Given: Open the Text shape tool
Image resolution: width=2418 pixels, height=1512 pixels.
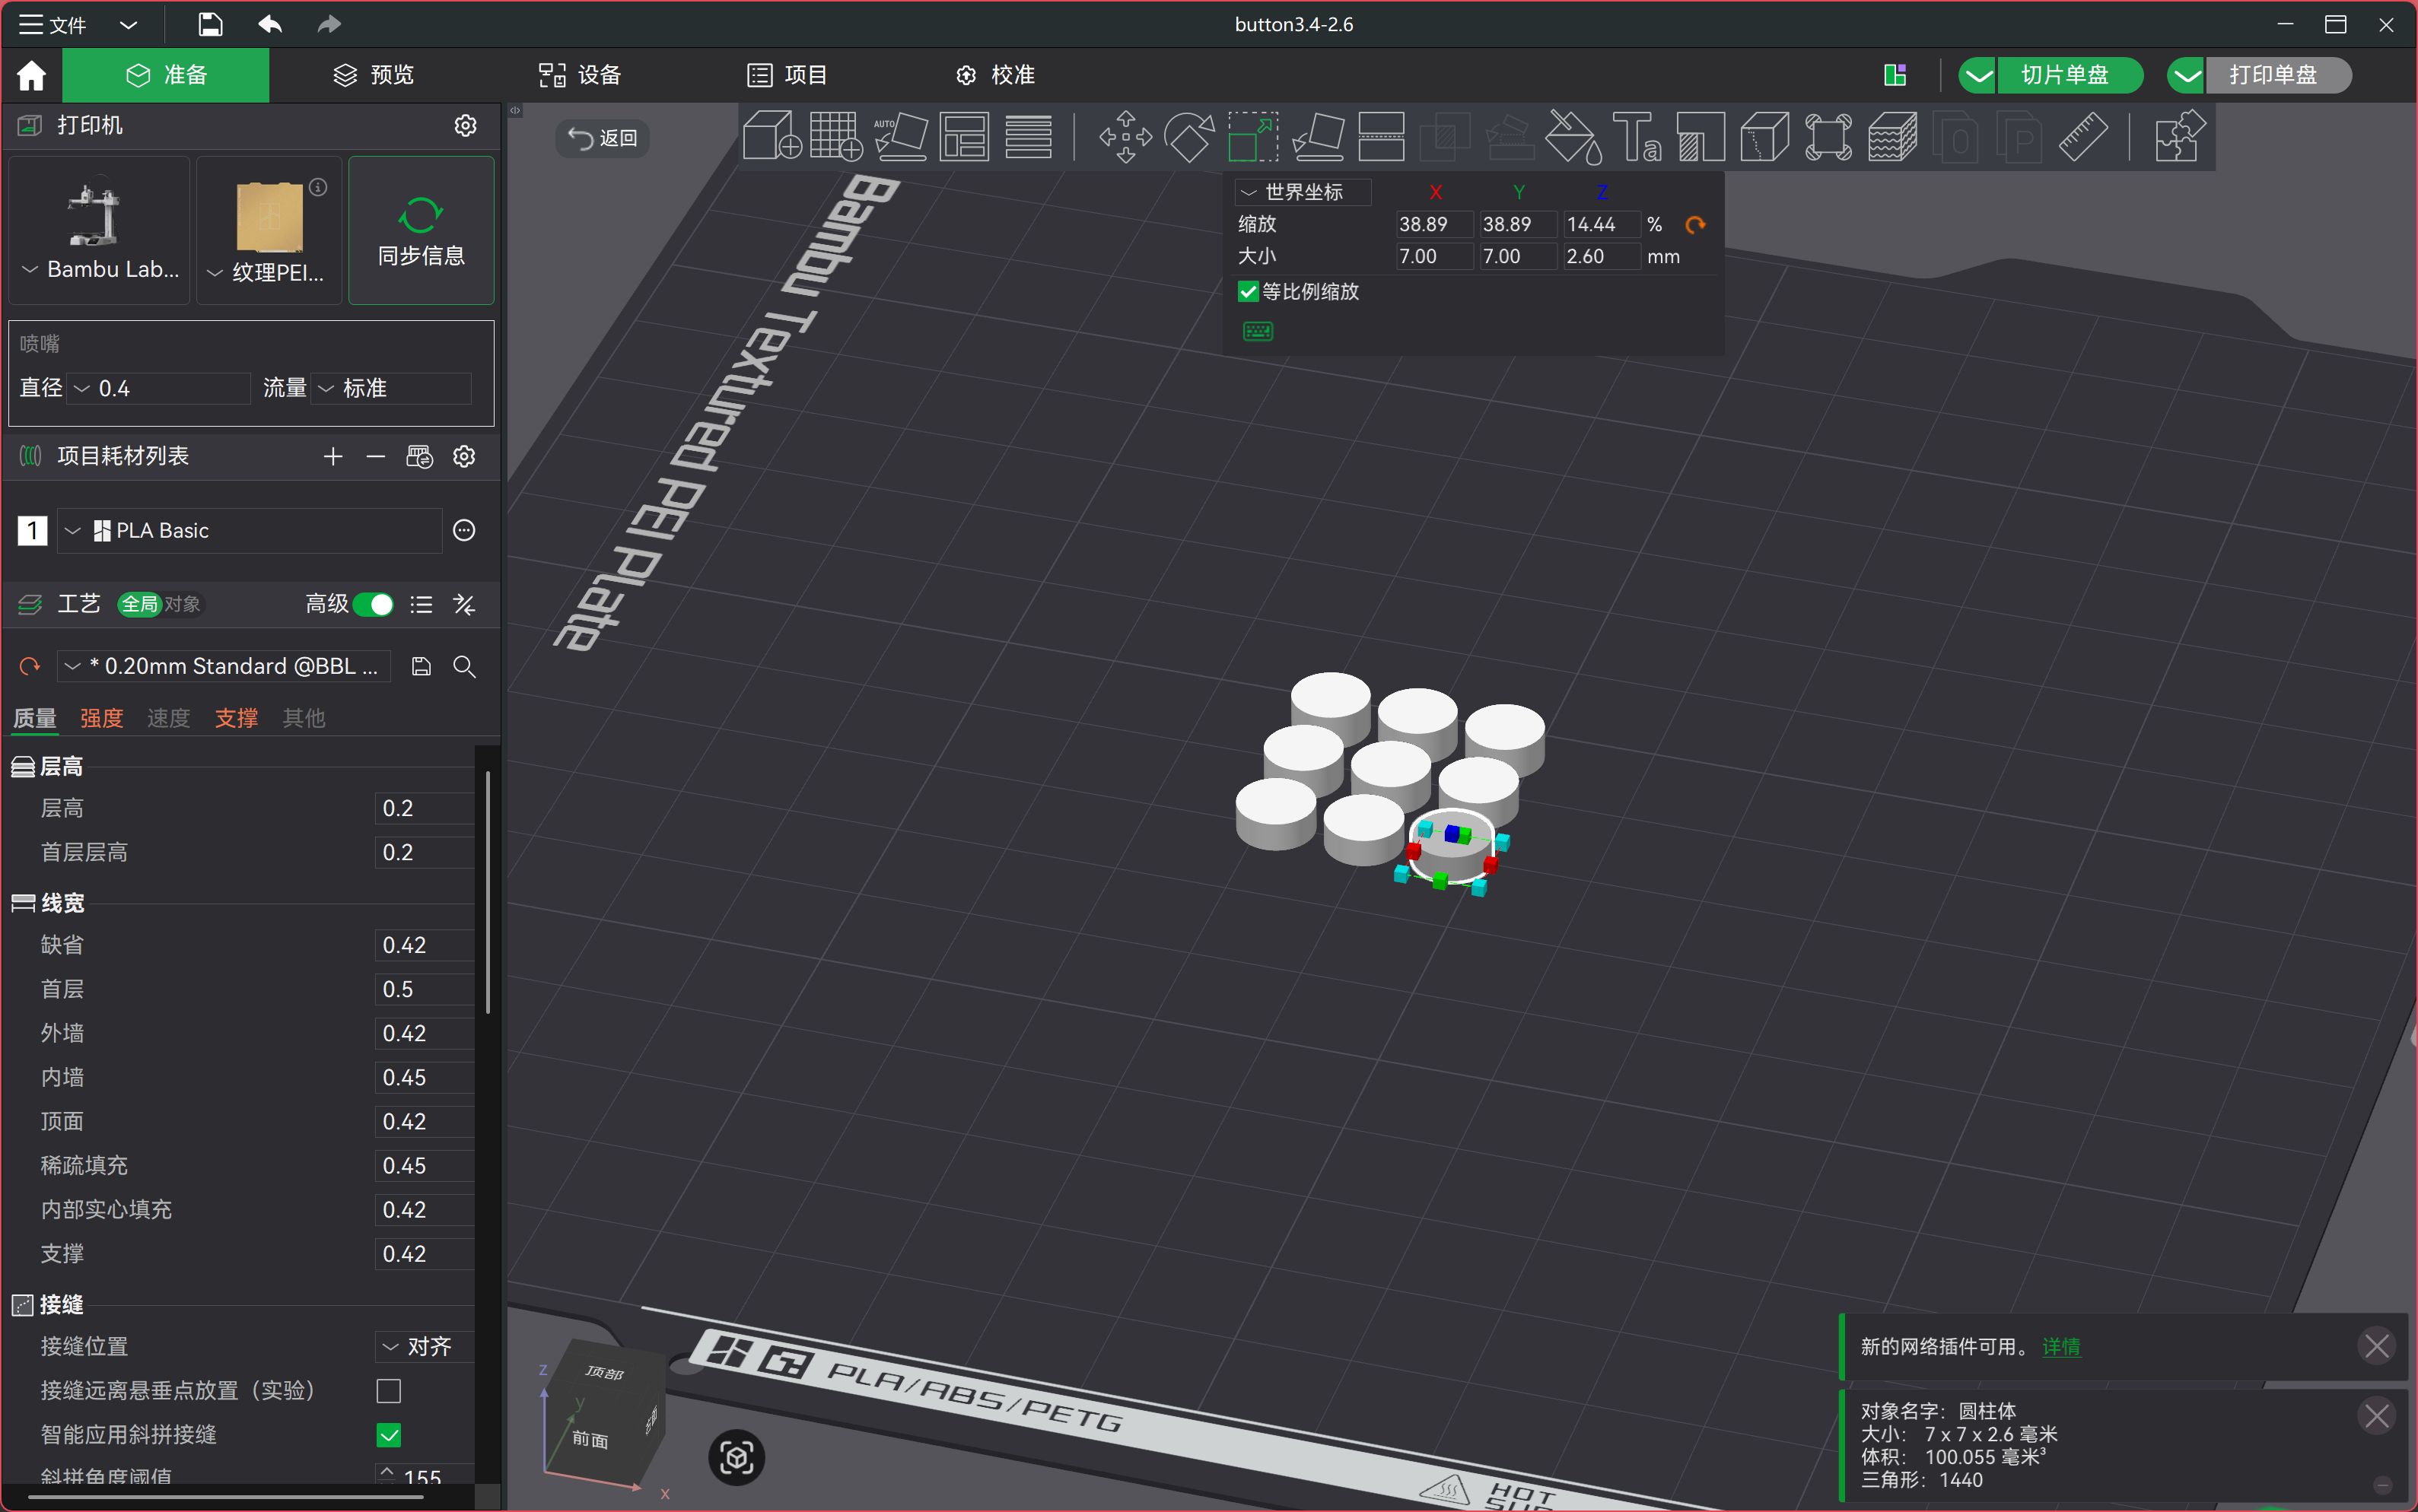Looking at the screenshot, I should point(1637,137).
